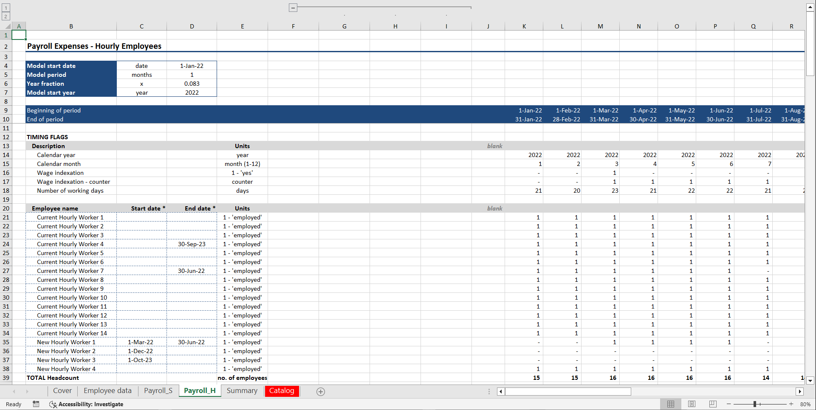Click the Accessibility: Investigate status icon

coord(53,404)
